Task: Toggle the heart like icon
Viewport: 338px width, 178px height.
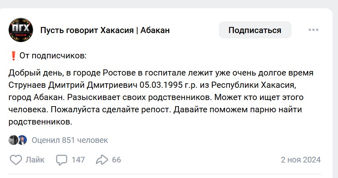Action: pyautogui.click(x=16, y=160)
